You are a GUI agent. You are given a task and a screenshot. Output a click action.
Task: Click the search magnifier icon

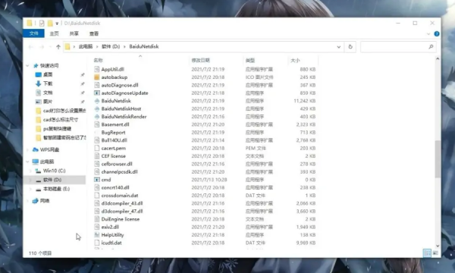point(431,47)
